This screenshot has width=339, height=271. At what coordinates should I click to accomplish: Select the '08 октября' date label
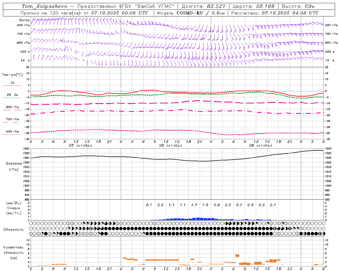click(x=171, y=146)
